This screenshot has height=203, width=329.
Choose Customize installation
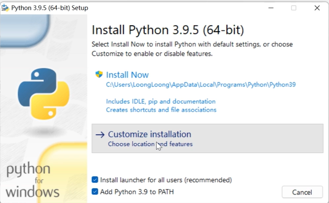[207, 138]
